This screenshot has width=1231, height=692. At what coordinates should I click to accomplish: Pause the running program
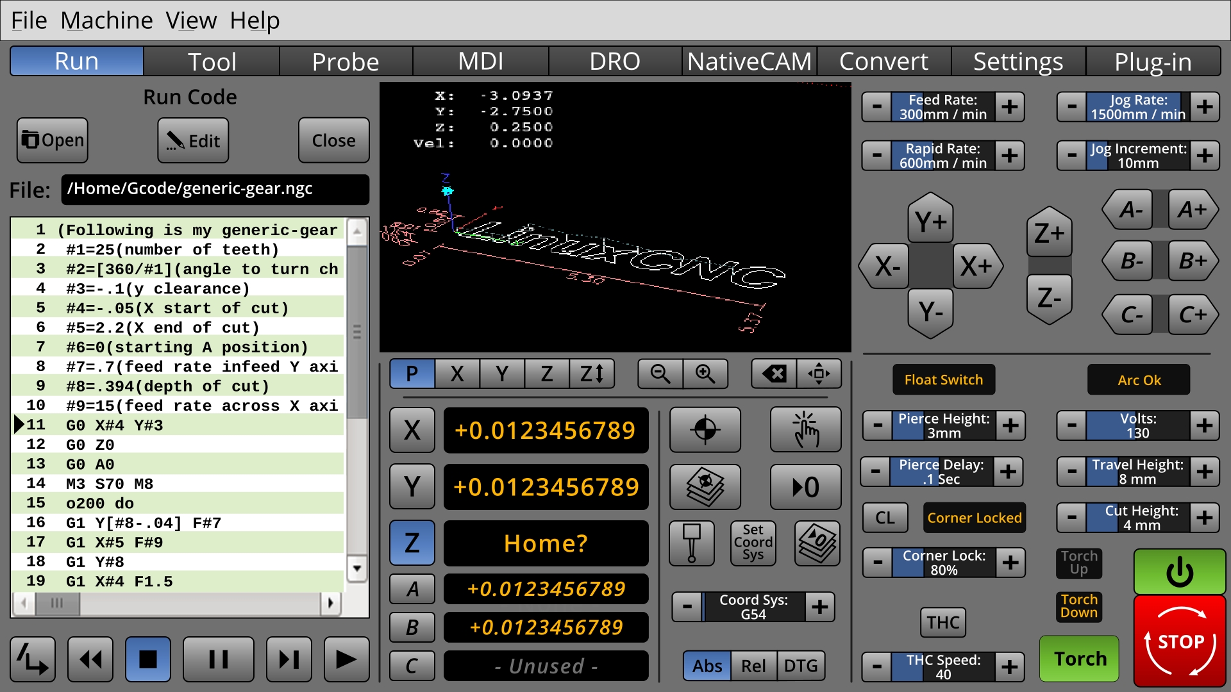(219, 659)
